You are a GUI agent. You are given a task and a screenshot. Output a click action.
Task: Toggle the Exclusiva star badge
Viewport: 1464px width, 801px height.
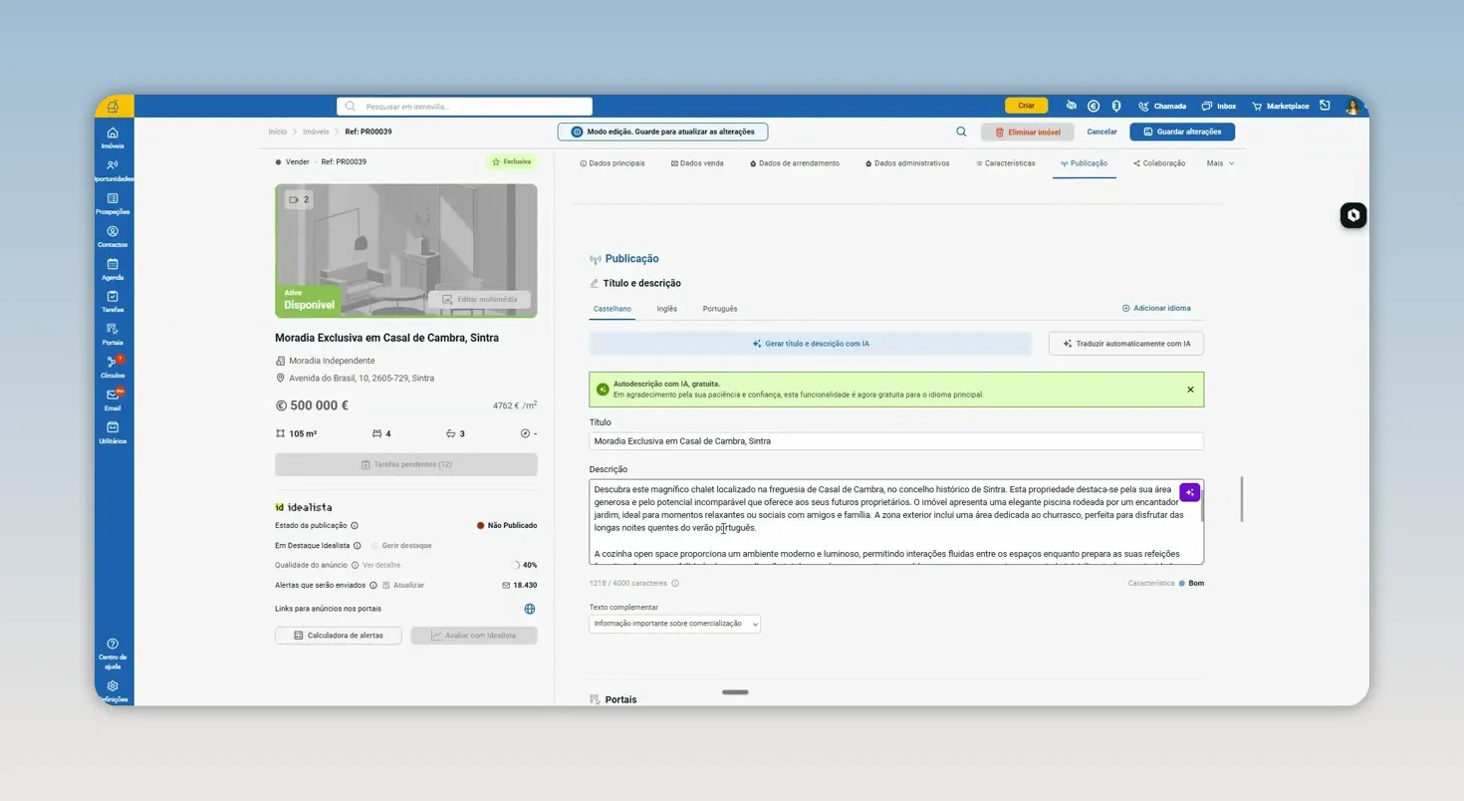click(x=511, y=161)
